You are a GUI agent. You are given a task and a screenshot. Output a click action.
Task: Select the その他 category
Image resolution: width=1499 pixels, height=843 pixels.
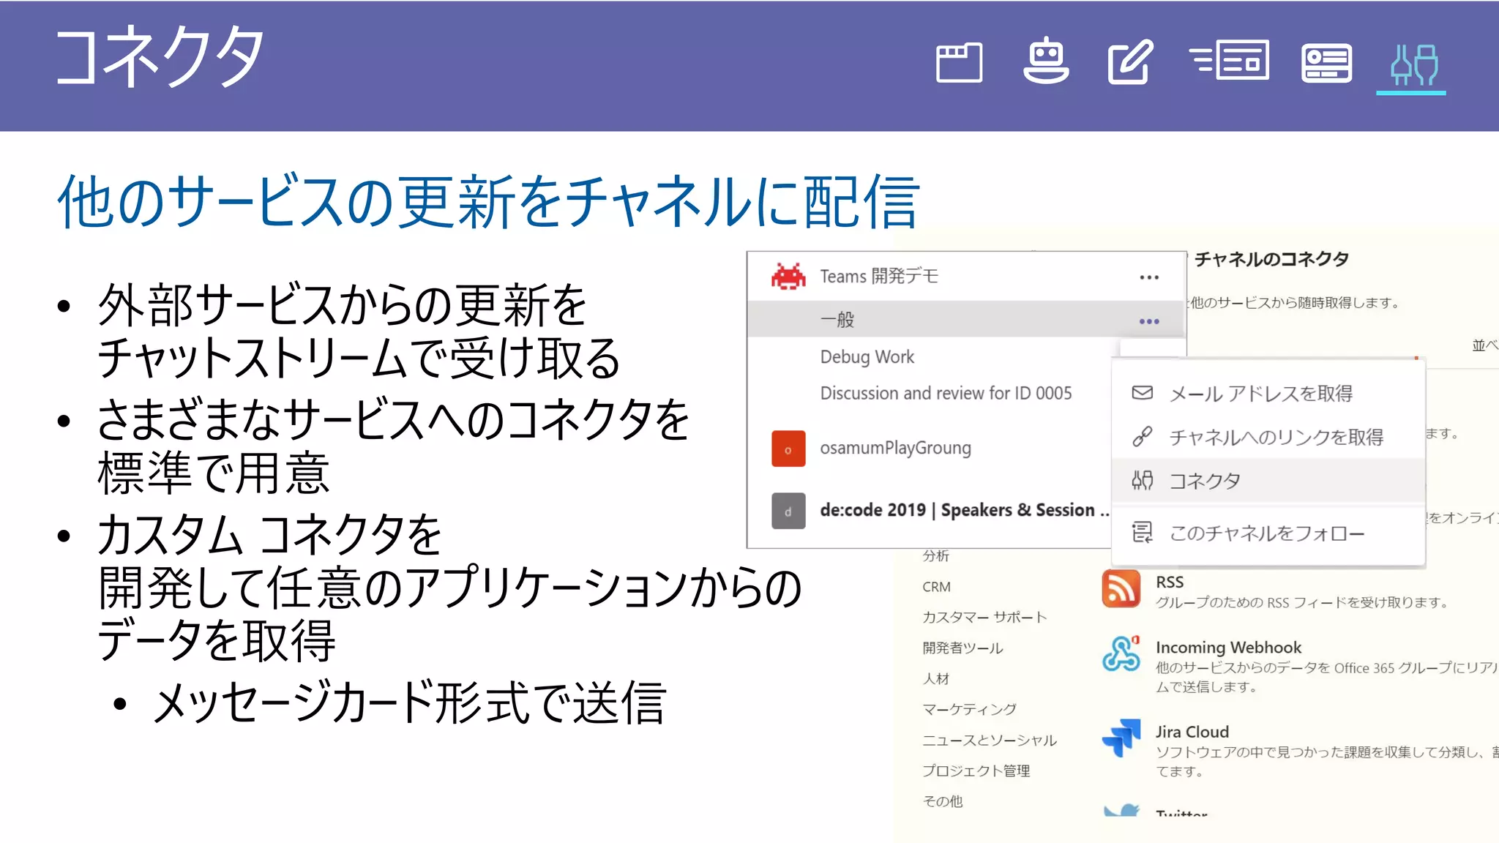[943, 802]
